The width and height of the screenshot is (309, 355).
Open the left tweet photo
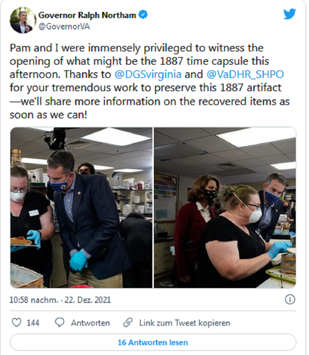pyautogui.click(x=81, y=208)
